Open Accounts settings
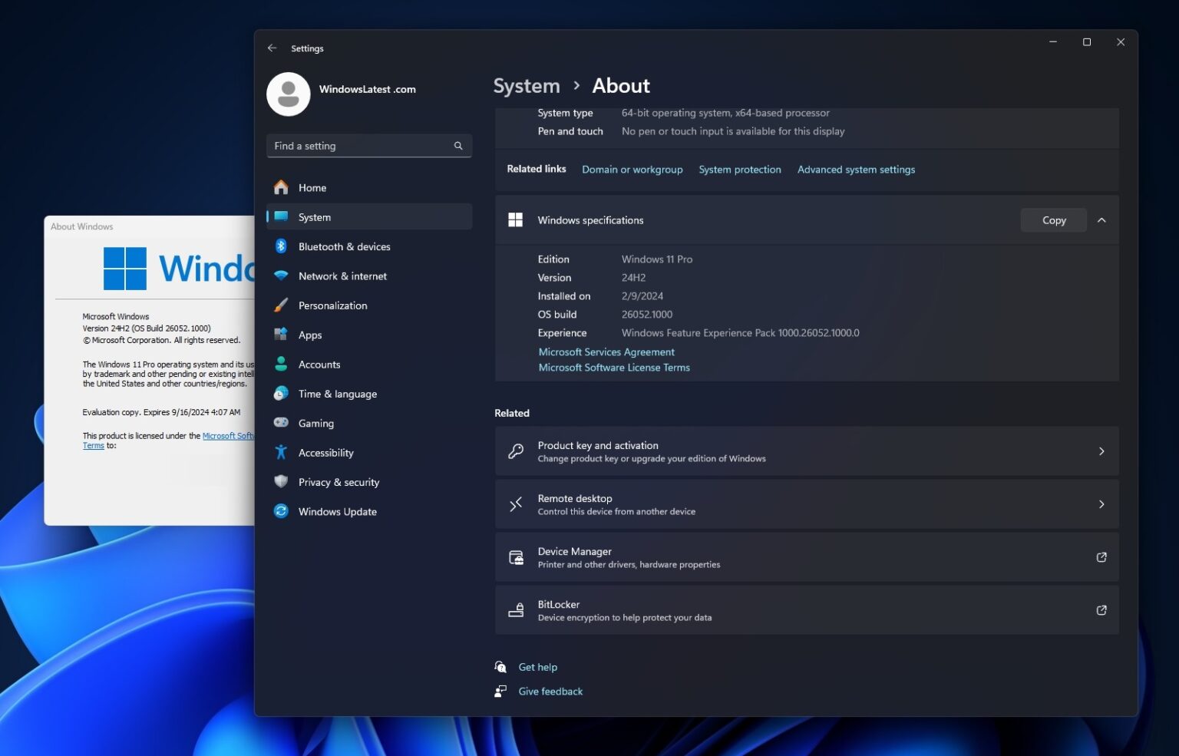The image size is (1179, 756). (319, 364)
